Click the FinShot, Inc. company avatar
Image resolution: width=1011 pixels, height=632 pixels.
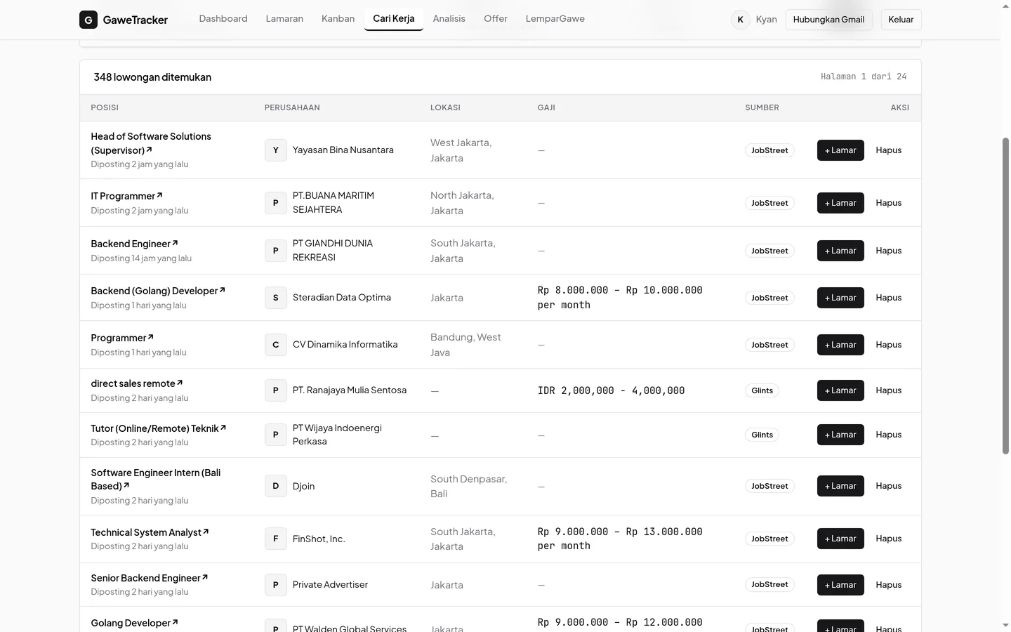pyautogui.click(x=275, y=539)
